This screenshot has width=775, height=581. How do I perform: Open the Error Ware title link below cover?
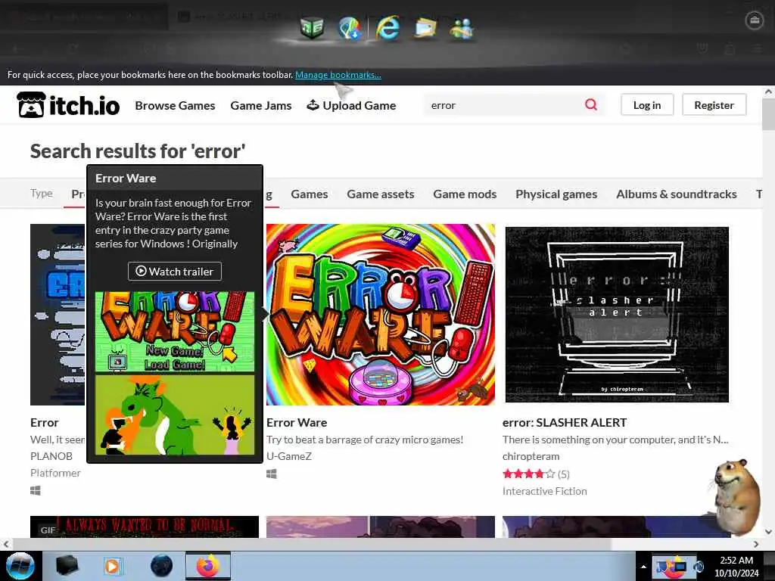pyautogui.click(x=297, y=422)
